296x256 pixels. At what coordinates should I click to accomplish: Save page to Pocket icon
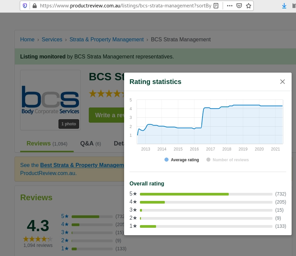coord(239,6)
